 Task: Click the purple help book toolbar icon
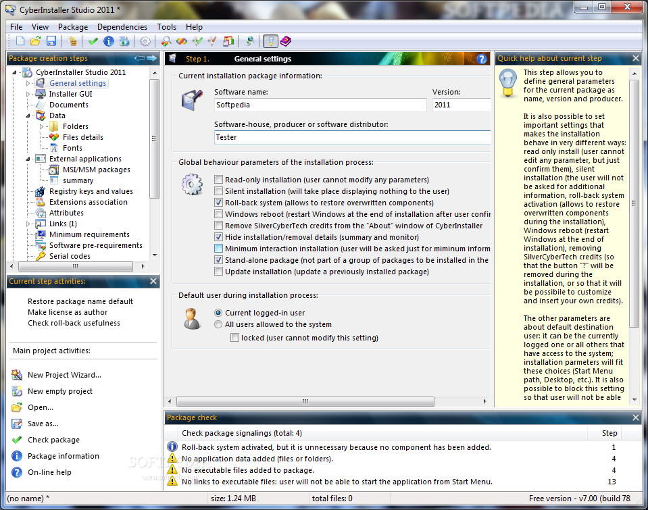point(286,41)
